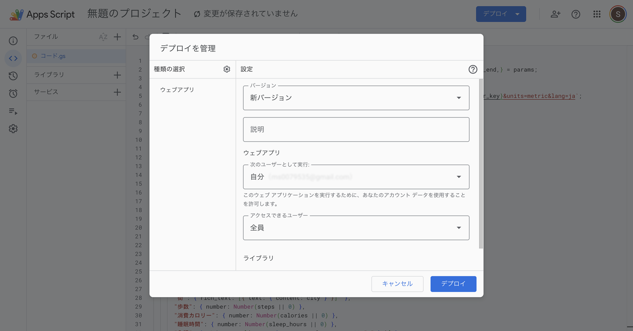
Task: Open the Overview info icon in sidebar
Action: (13, 41)
